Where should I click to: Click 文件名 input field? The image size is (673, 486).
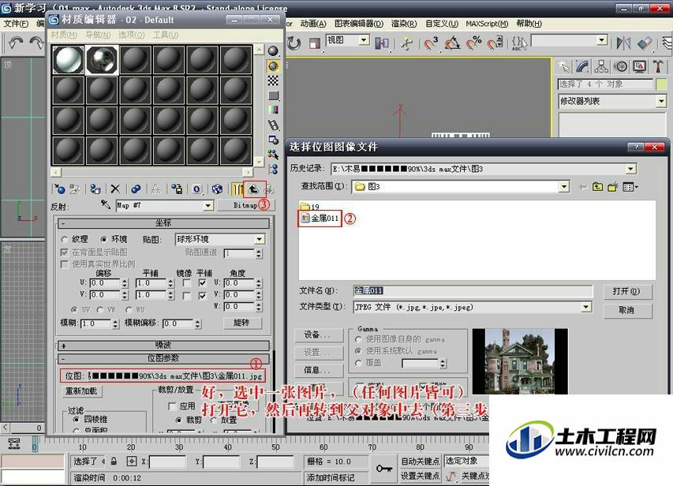[x=473, y=290]
